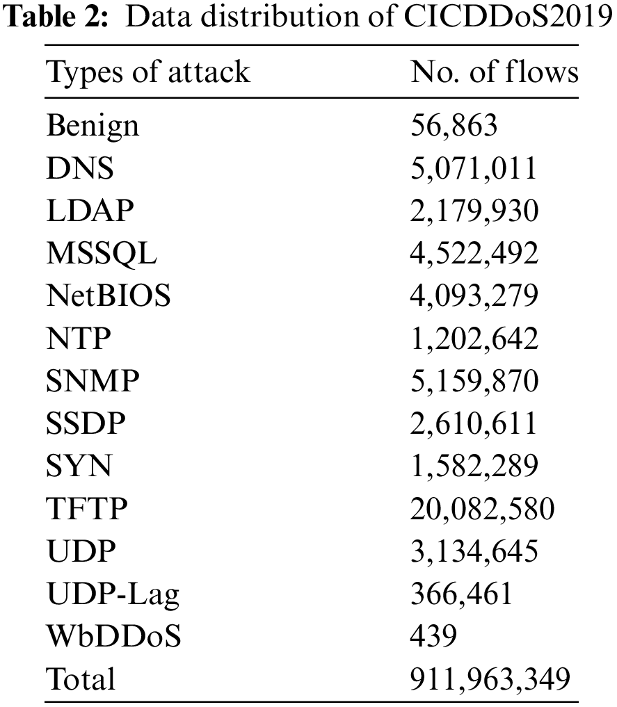Click the Benign row label
The image size is (617, 707).
coord(93,126)
